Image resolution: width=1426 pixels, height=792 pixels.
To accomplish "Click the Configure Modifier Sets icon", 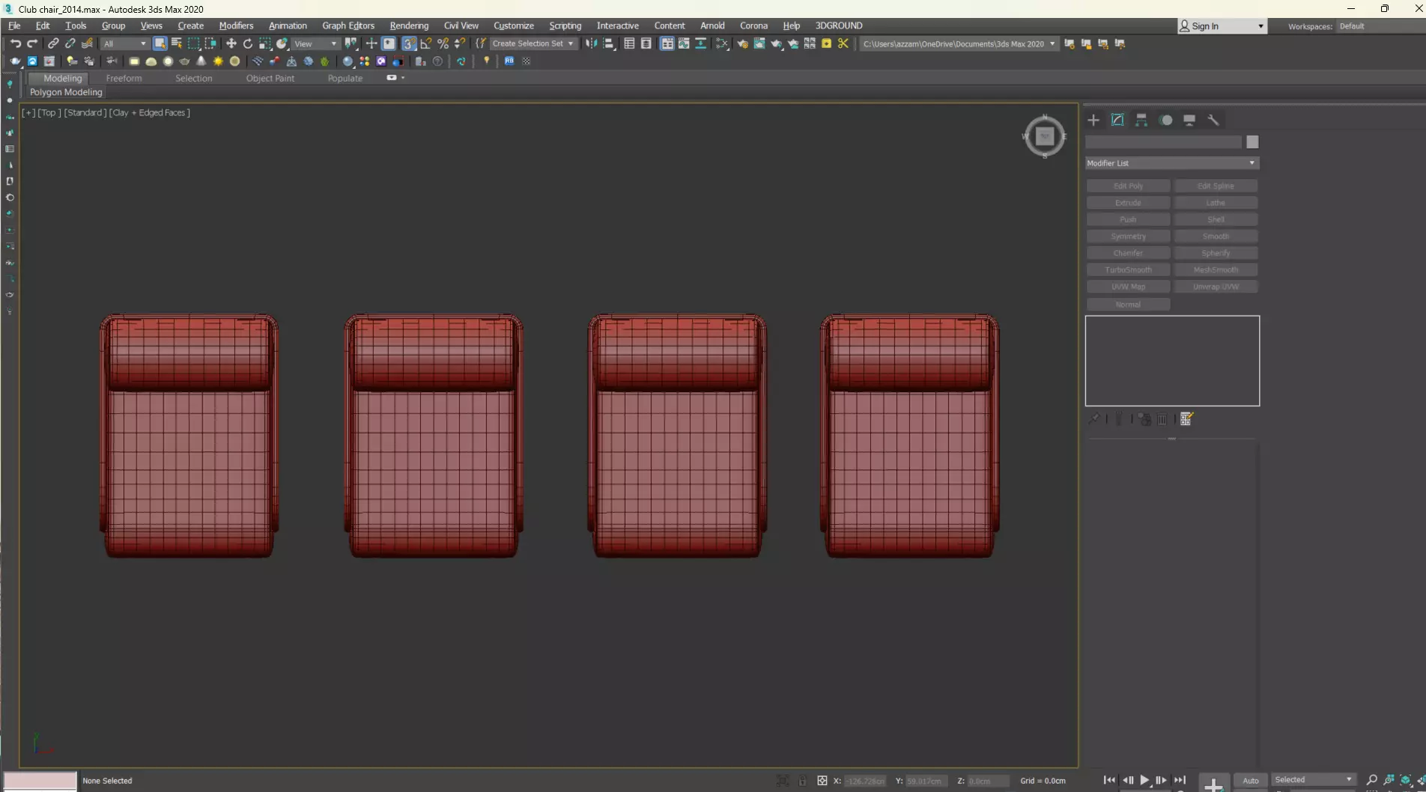I will [1186, 419].
